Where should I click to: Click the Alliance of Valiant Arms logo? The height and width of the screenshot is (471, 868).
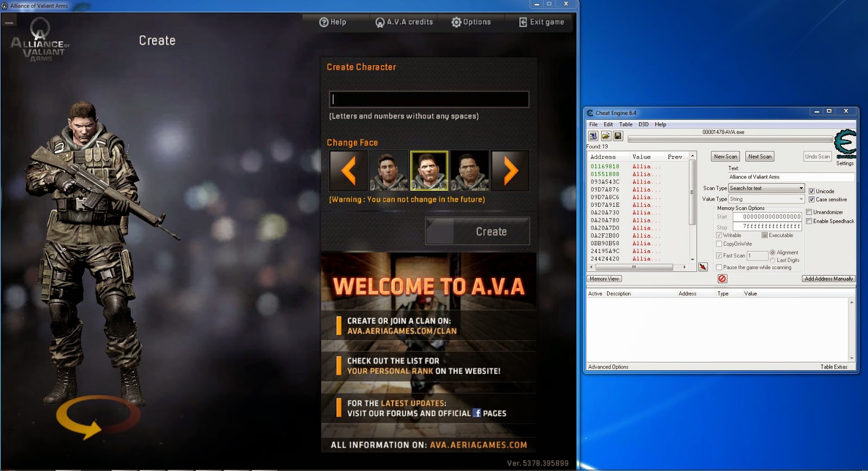40,41
